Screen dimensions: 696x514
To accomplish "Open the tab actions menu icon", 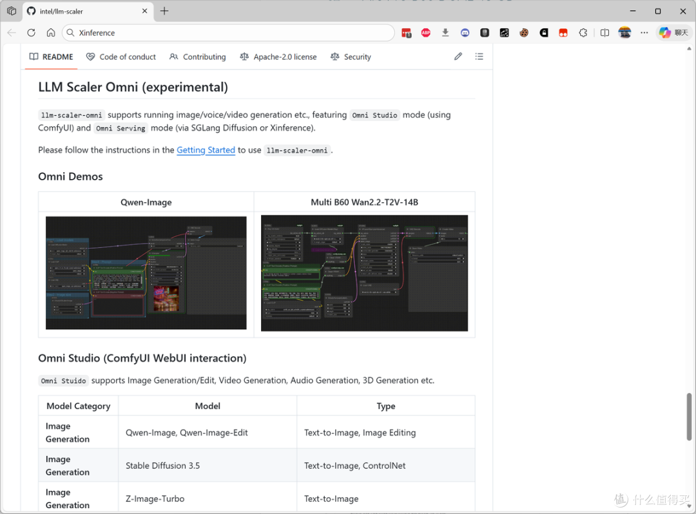I will coord(12,11).
